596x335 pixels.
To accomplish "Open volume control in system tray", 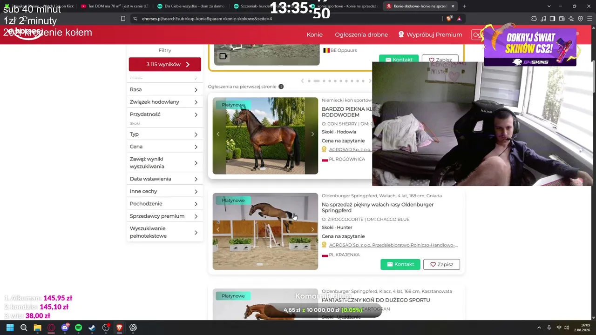I will tap(567, 328).
